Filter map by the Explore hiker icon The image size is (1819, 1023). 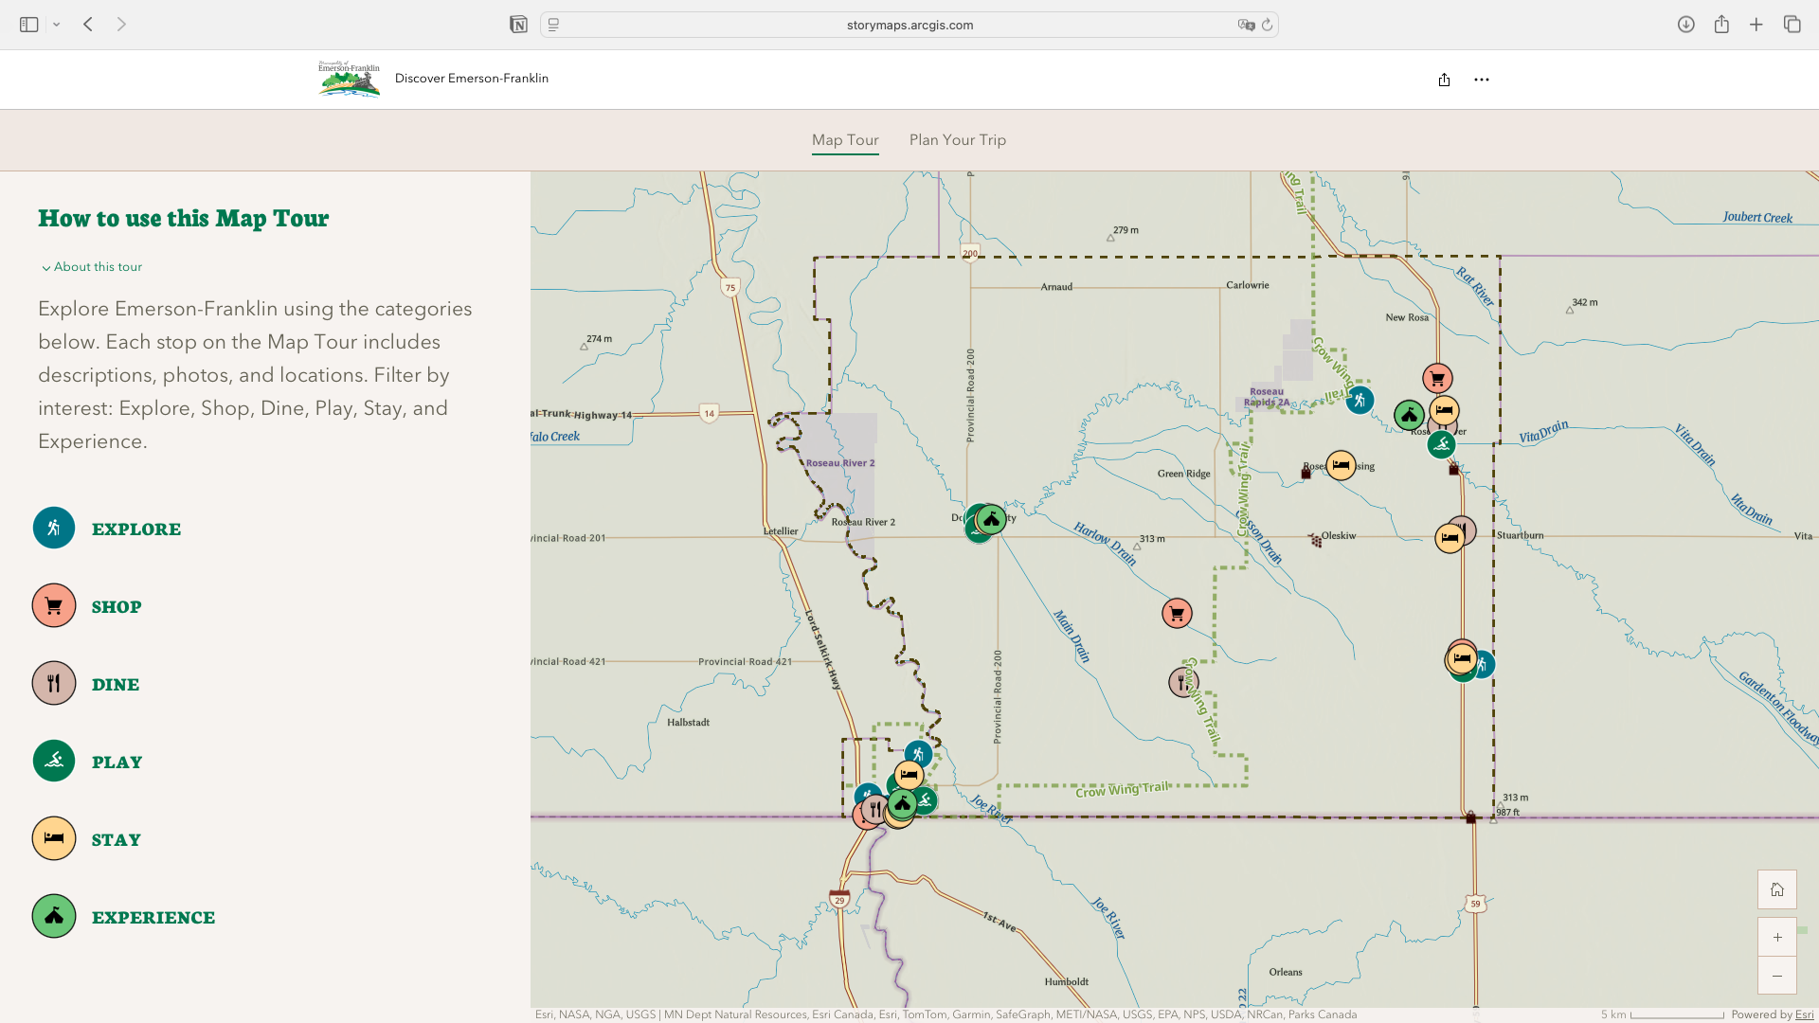(54, 529)
